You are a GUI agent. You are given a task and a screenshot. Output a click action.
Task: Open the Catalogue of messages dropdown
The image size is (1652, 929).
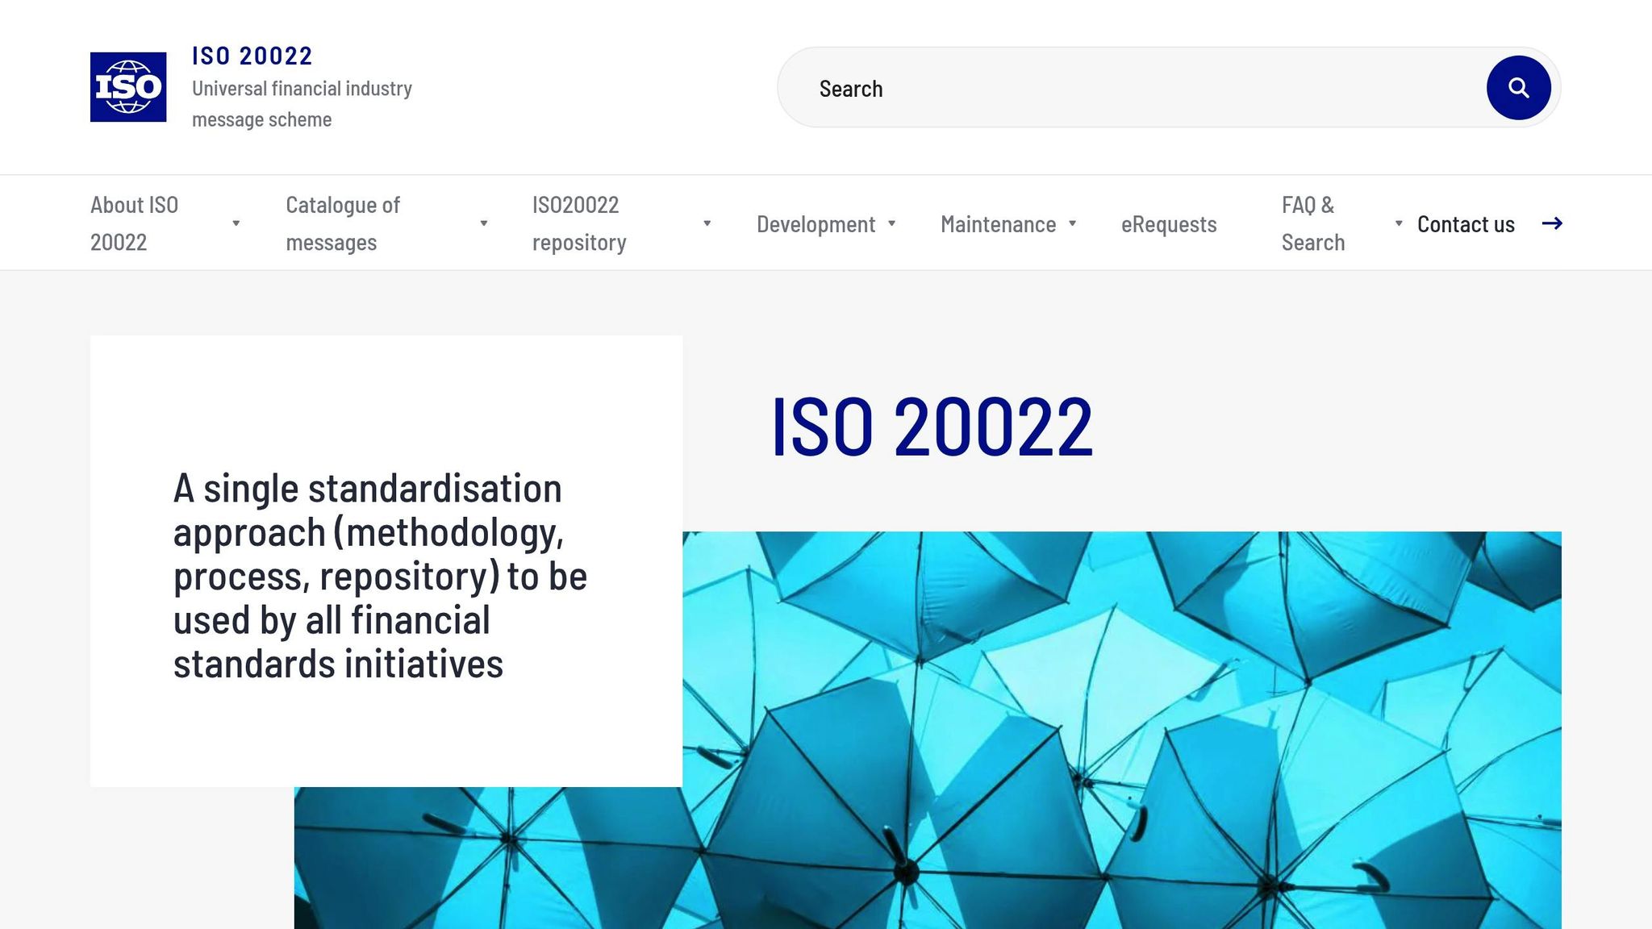pos(483,224)
